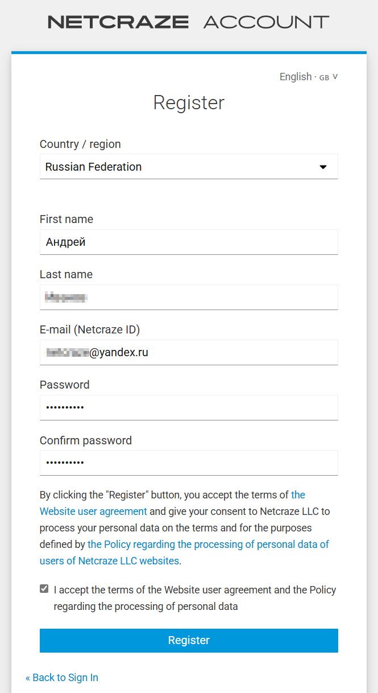Go Back to Sign In
Image resolution: width=378 pixels, height=693 pixels.
(x=62, y=678)
